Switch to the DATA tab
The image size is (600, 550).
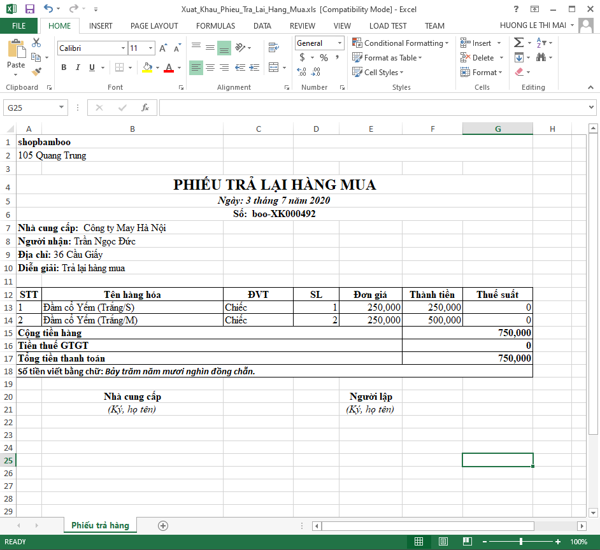262,25
